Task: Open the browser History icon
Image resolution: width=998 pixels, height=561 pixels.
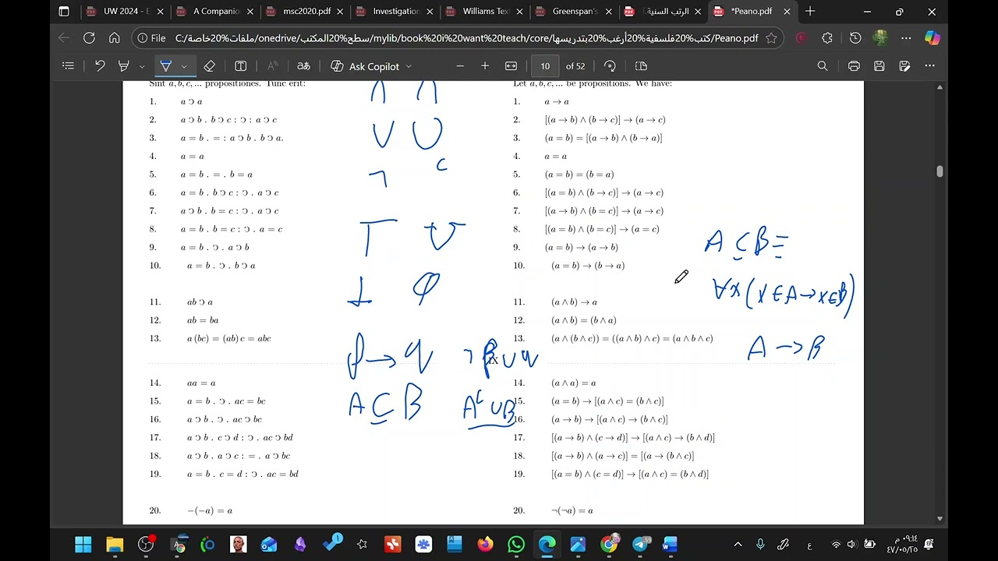Action: click(x=855, y=37)
